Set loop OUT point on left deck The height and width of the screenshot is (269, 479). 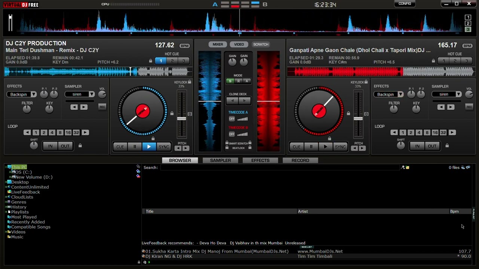click(65, 146)
